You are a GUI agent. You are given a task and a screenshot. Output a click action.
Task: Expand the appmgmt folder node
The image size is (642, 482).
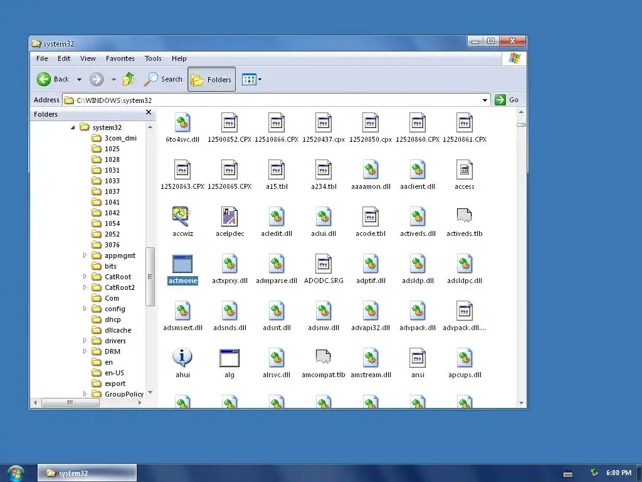pyautogui.click(x=85, y=255)
